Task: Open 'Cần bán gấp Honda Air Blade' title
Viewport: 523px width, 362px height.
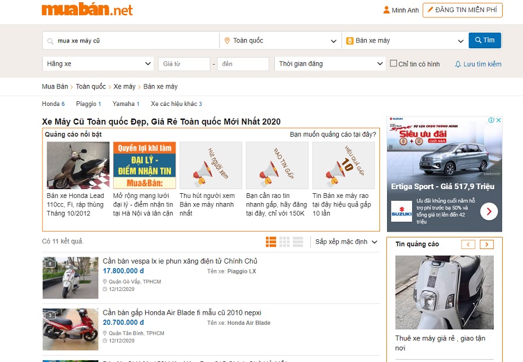Action: pyautogui.click(x=182, y=313)
